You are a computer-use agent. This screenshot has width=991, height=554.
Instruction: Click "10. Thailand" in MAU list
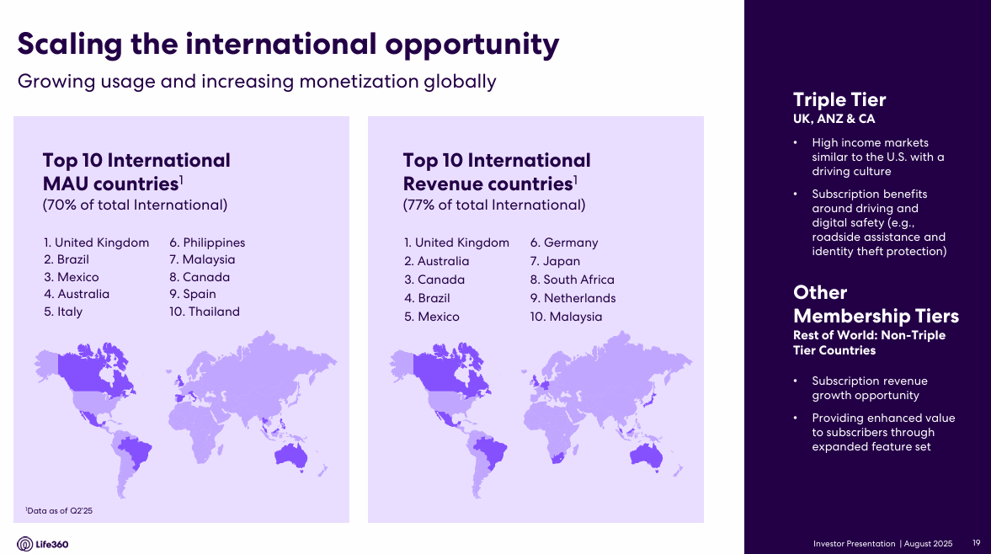(204, 312)
